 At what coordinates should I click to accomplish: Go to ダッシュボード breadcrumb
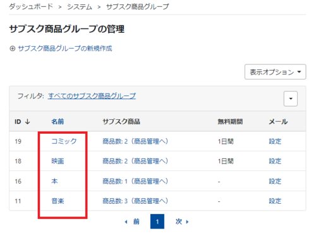point(31,7)
